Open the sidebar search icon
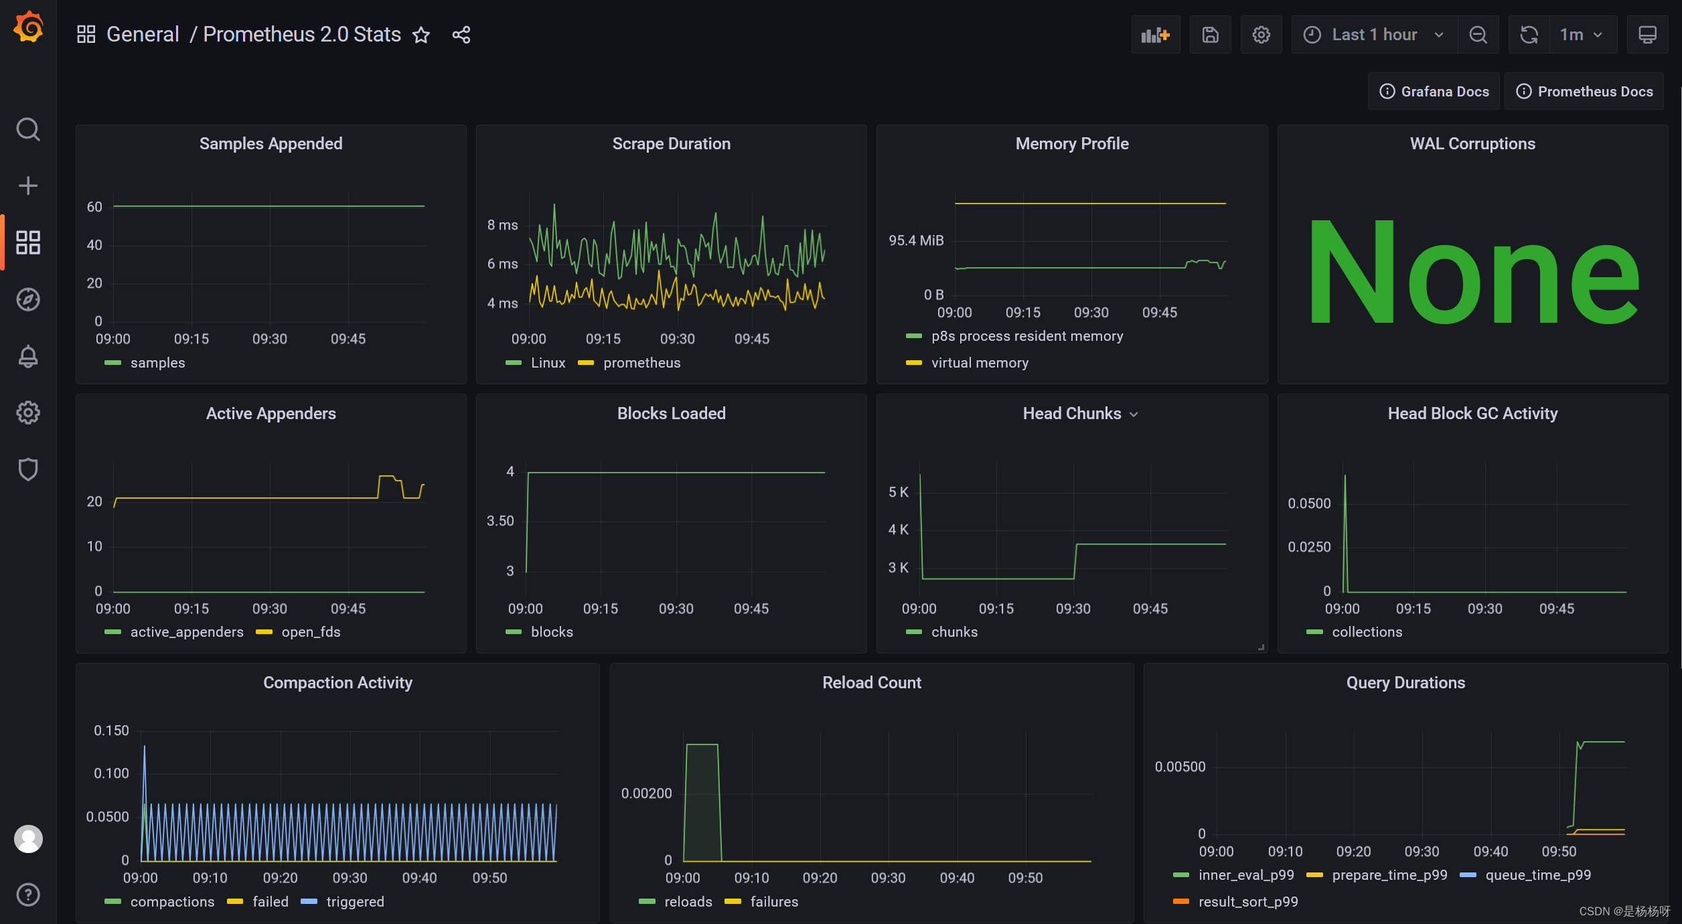 point(28,129)
